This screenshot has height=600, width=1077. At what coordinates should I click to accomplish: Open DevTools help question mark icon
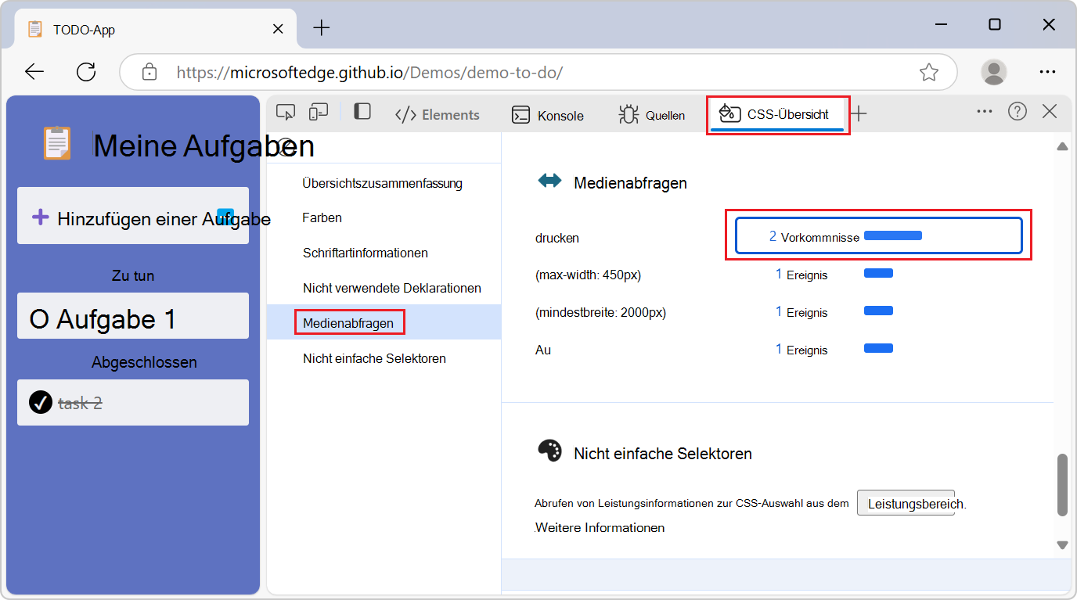point(1018,112)
